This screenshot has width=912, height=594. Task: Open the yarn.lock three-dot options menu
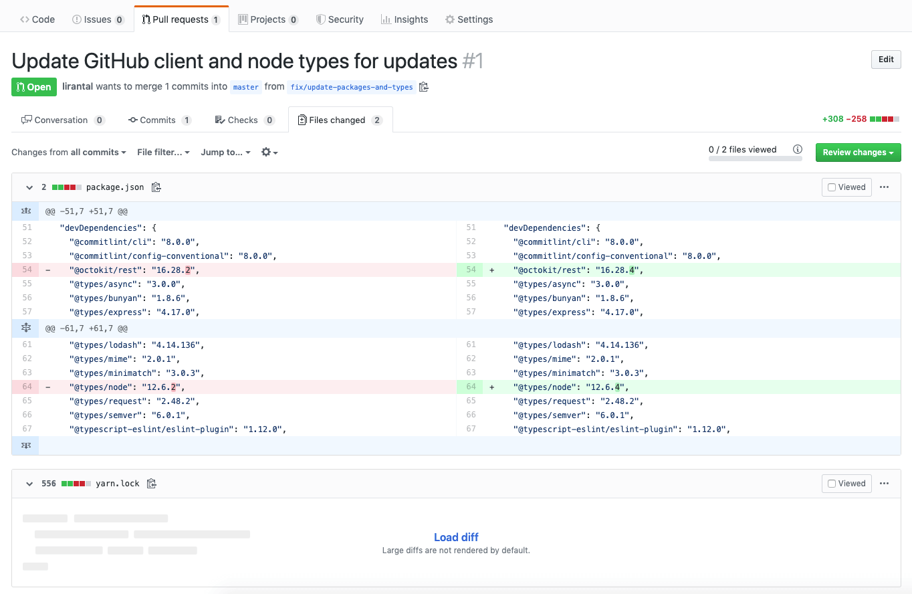[x=885, y=484]
